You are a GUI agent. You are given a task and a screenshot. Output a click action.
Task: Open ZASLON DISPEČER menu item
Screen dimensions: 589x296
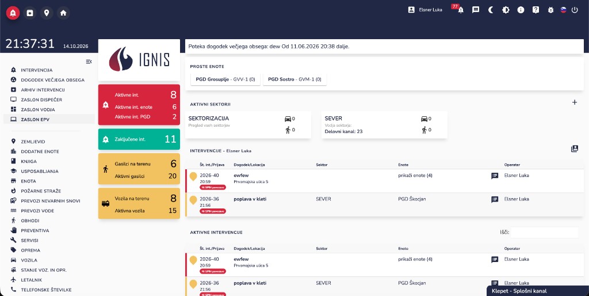49,100
